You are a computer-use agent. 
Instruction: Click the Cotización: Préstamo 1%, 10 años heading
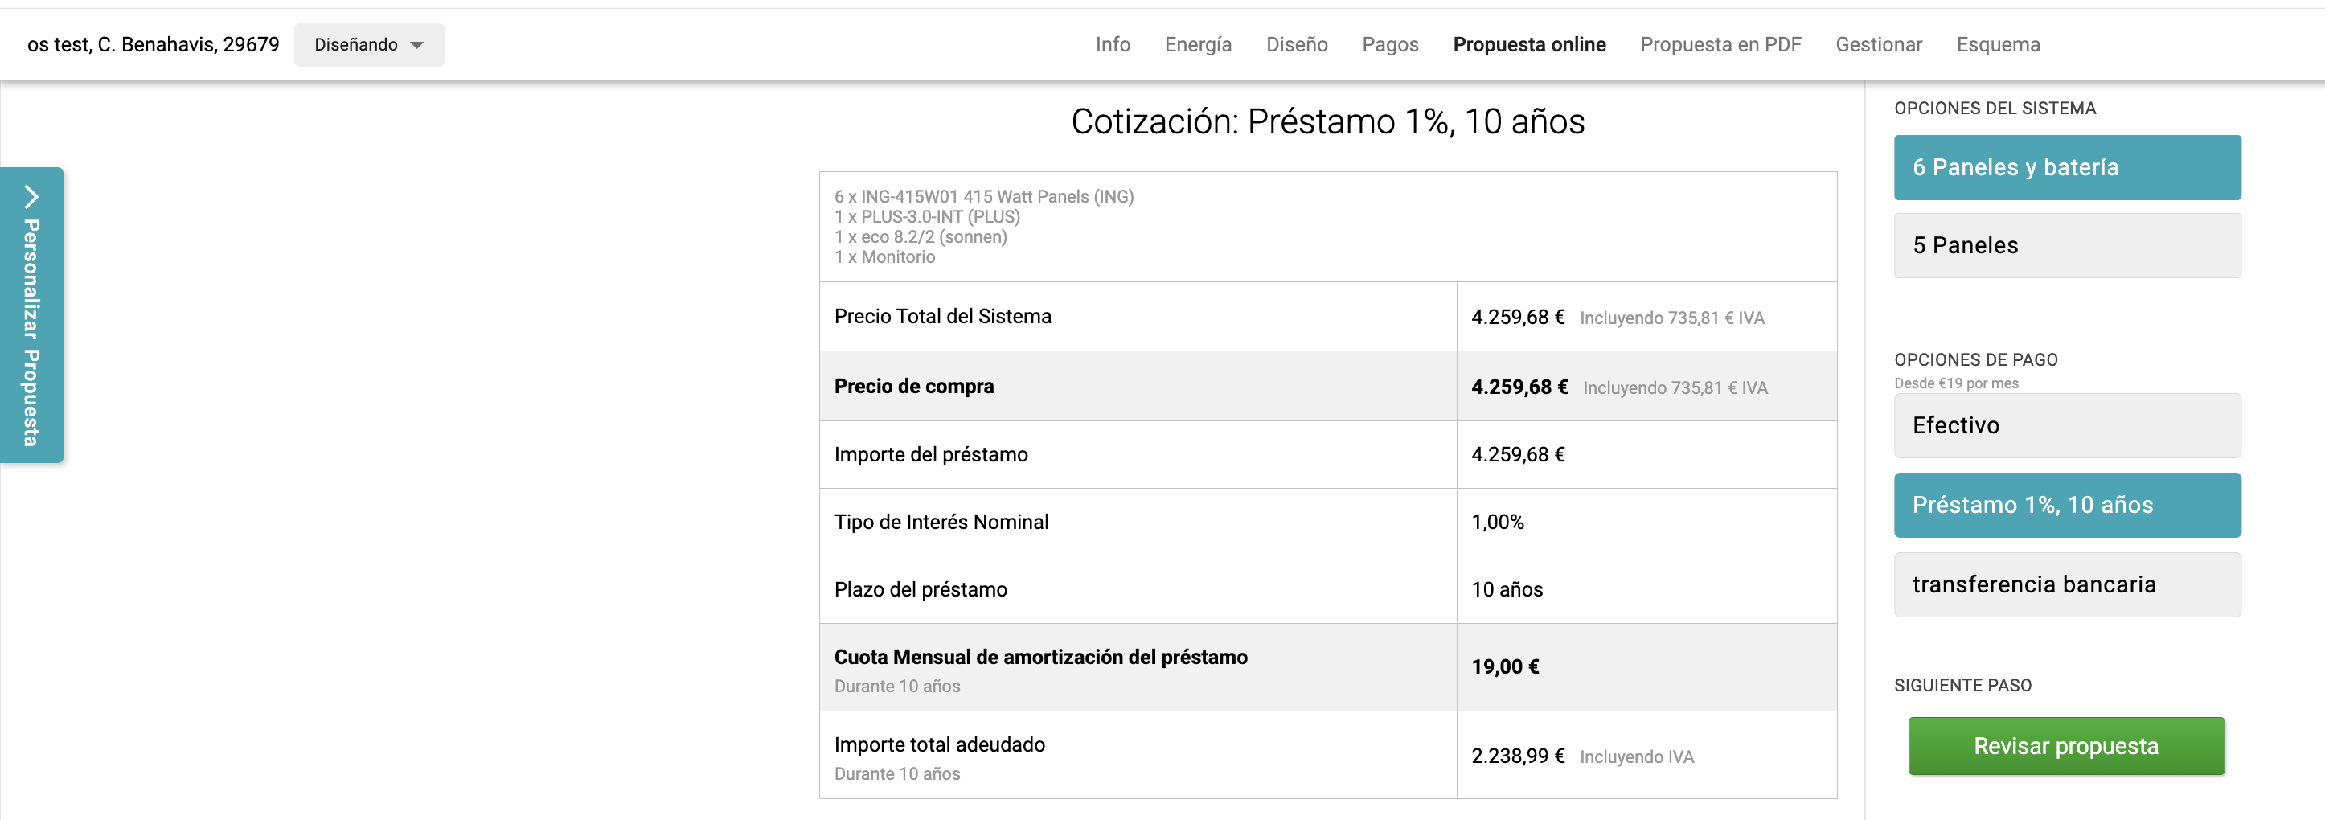point(1327,121)
